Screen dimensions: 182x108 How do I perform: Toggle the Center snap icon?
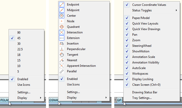click(x=62, y=16)
